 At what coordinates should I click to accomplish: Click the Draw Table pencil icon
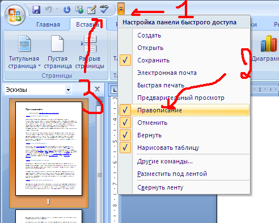click(x=92, y=10)
